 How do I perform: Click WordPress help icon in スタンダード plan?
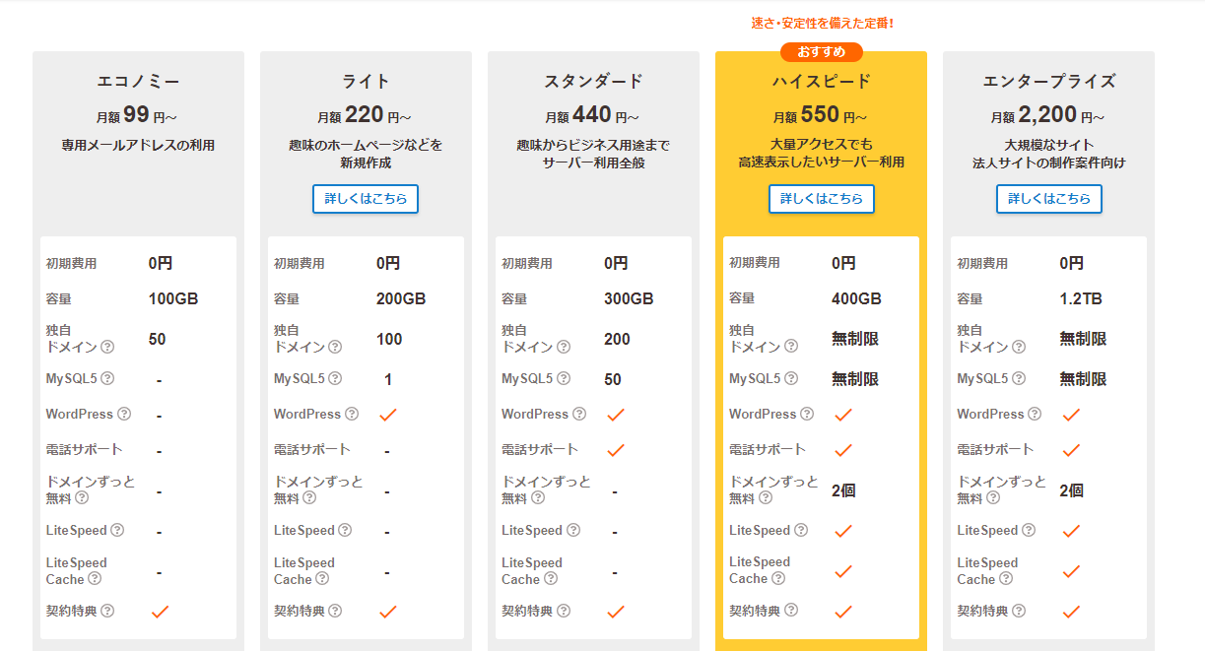(579, 414)
